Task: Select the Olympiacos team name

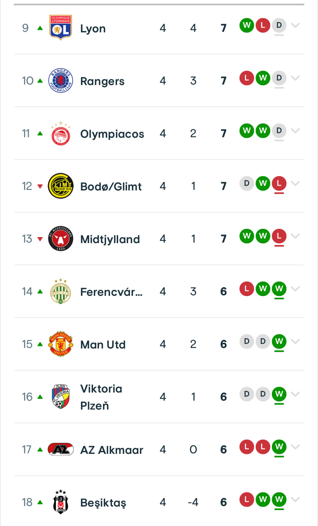Action: click(112, 134)
